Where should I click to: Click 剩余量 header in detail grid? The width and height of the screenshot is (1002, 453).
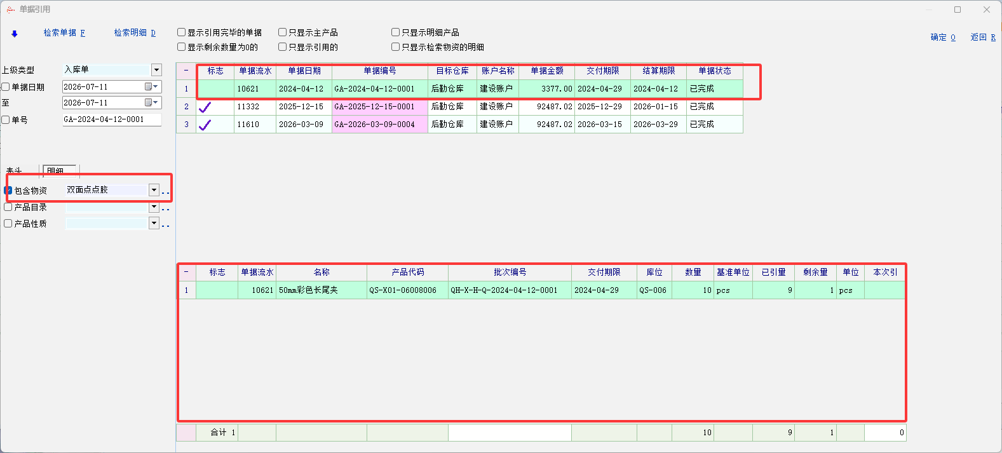pos(815,272)
